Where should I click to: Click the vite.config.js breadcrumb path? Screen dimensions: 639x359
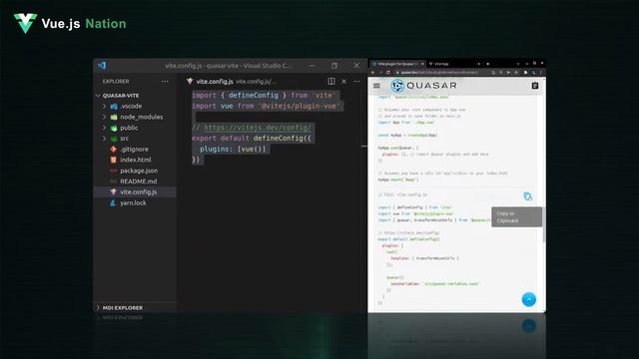256,82
